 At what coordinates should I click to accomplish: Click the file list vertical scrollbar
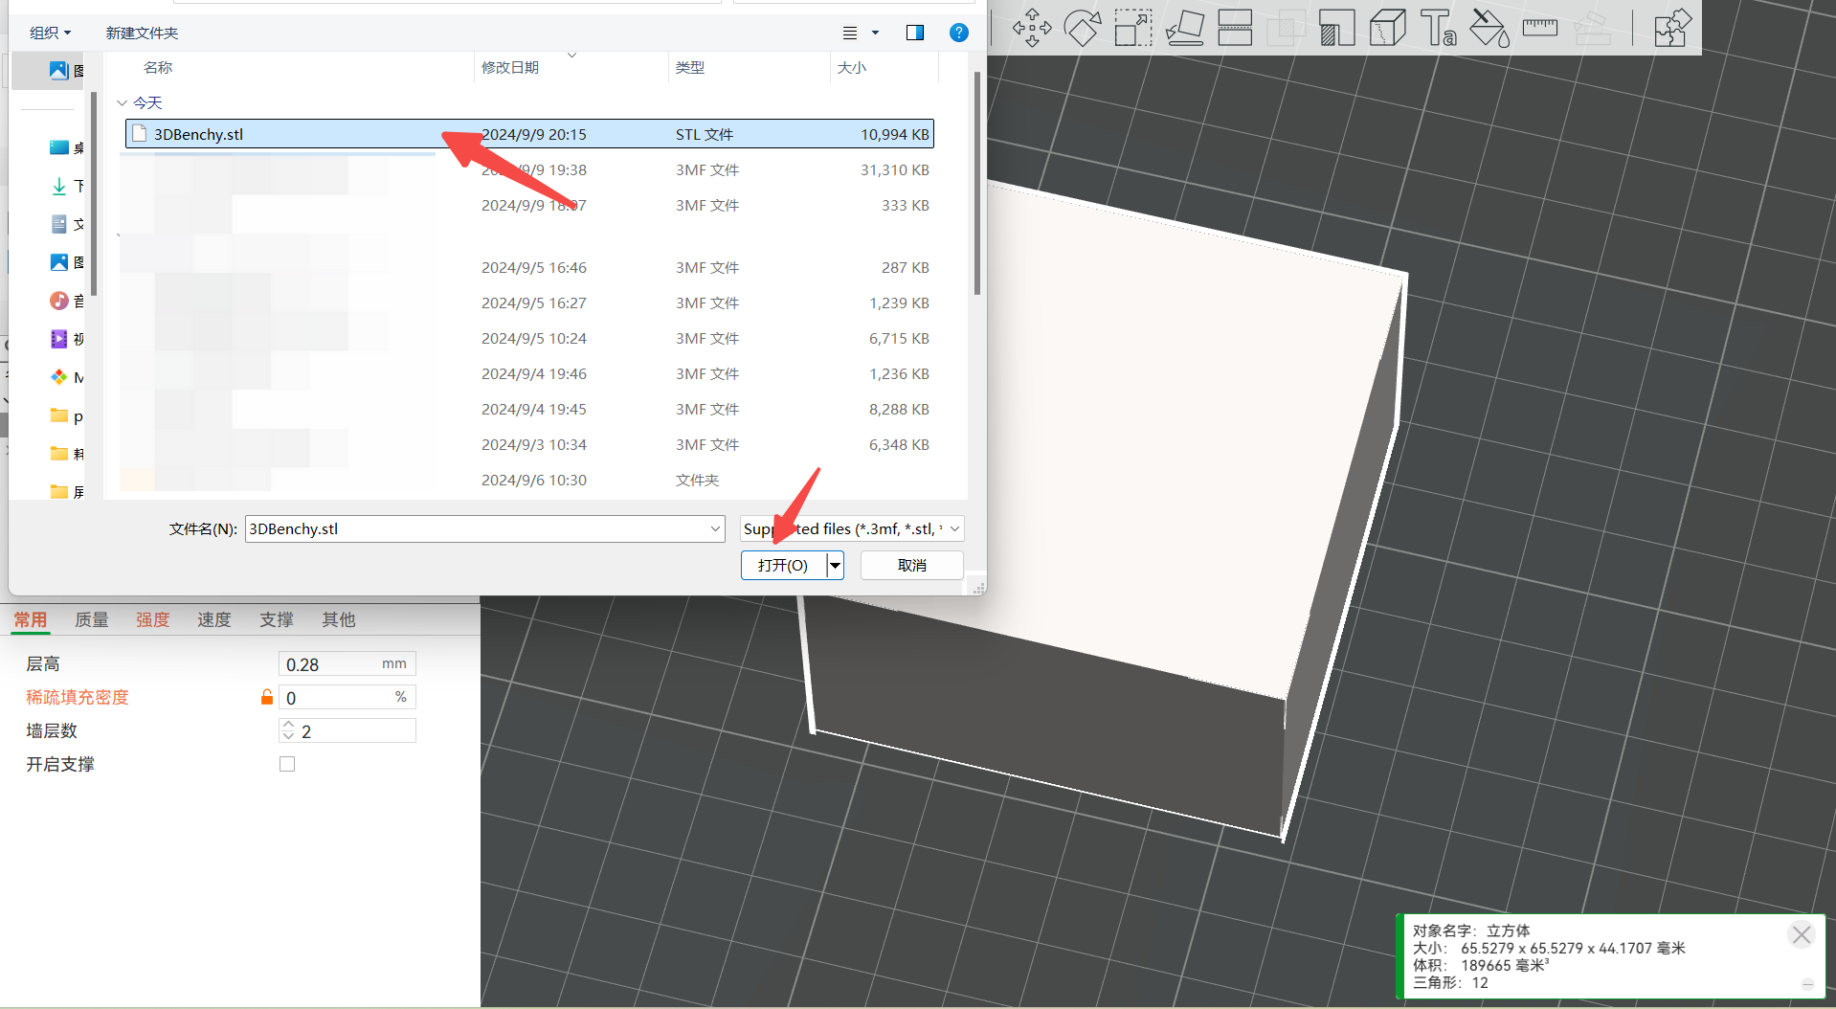pos(976,182)
